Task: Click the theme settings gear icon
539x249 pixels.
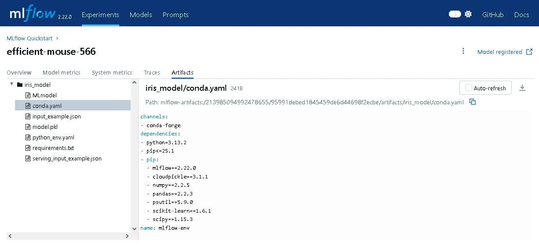Action: [x=468, y=14]
